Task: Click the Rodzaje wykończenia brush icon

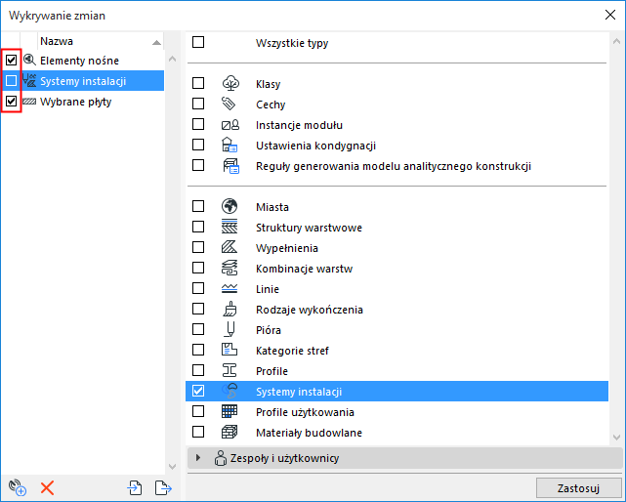Action: (230, 309)
